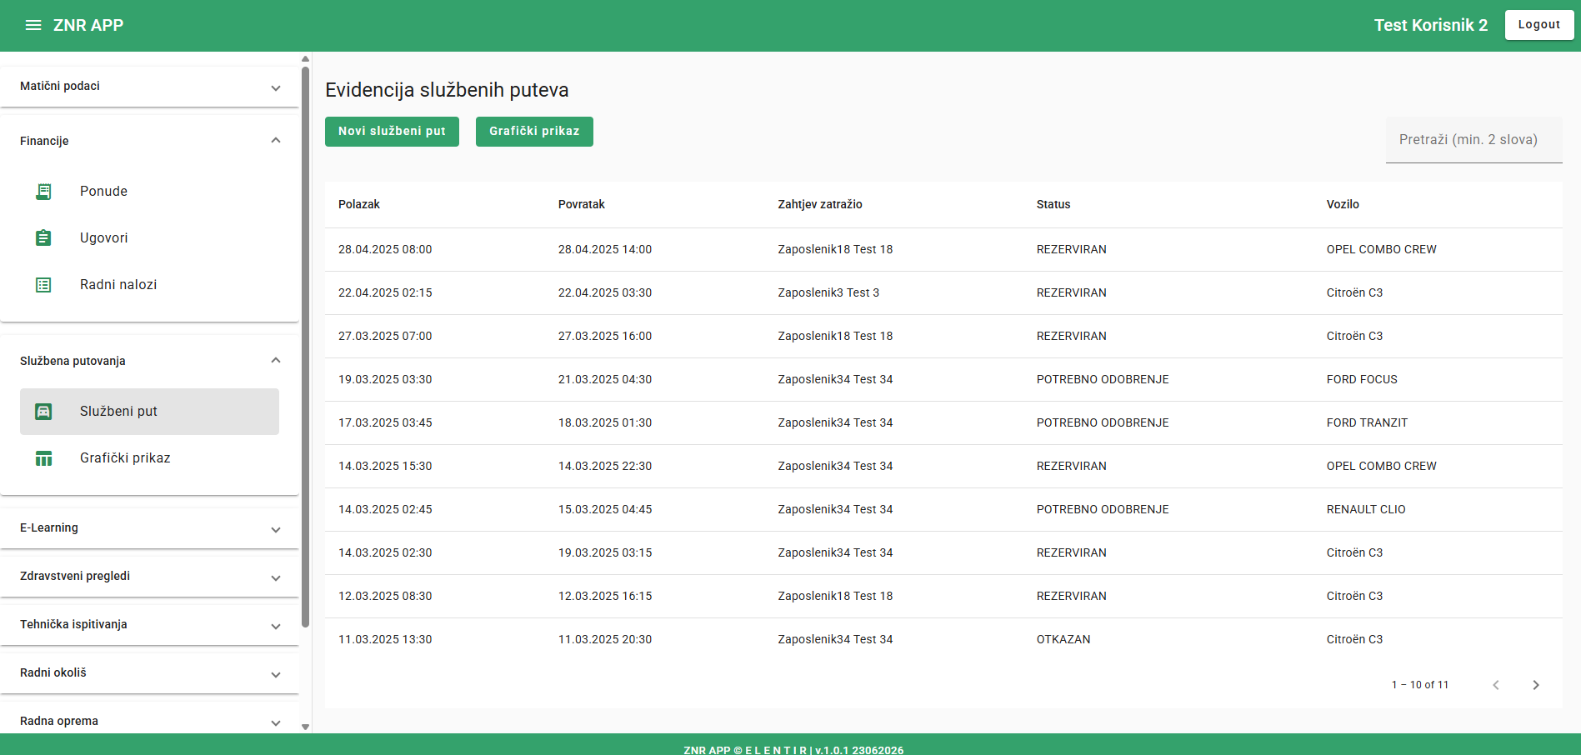Select row with departure 28.04.2025 08:00
Image resolution: width=1581 pixels, height=755 pixels.
(x=943, y=250)
